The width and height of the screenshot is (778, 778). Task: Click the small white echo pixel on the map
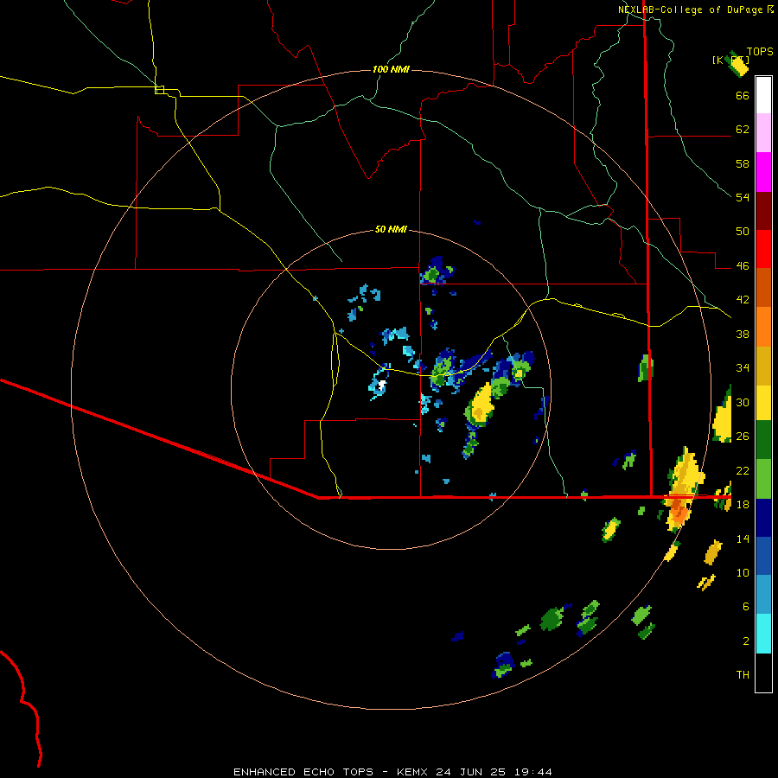[381, 385]
